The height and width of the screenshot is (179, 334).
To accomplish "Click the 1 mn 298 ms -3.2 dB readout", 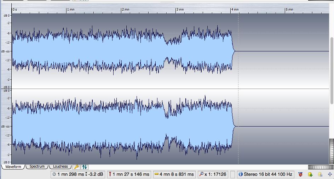I will coord(78,174).
